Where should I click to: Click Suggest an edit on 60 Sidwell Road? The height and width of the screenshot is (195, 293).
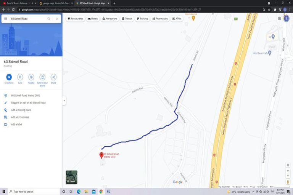point(28,103)
